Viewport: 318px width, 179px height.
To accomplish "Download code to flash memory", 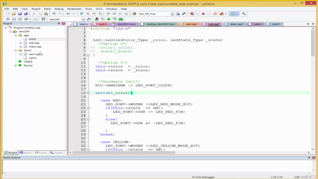I will [43, 19].
